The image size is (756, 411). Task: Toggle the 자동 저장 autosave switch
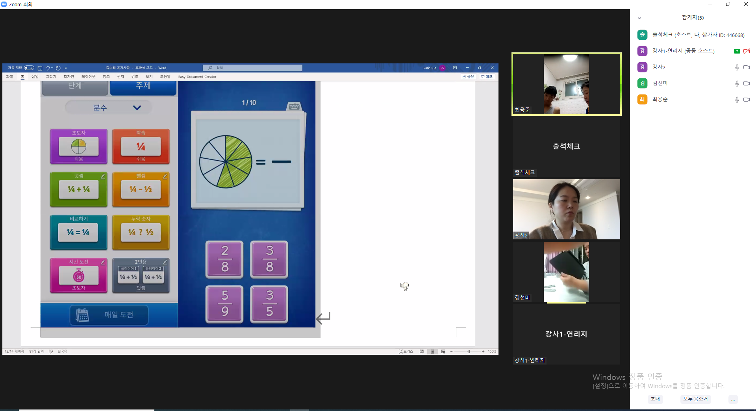point(29,68)
